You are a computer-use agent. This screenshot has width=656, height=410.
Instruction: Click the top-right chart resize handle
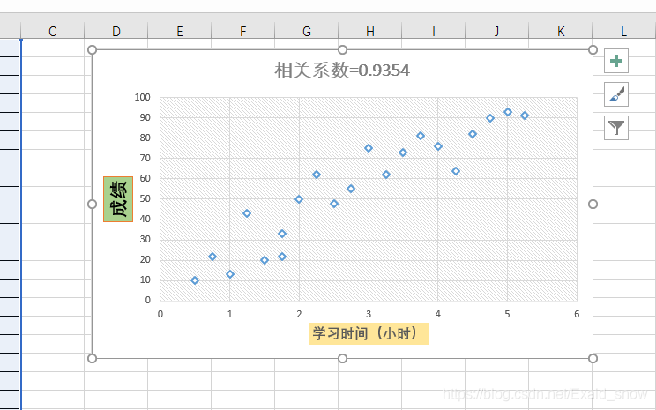[593, 50]
